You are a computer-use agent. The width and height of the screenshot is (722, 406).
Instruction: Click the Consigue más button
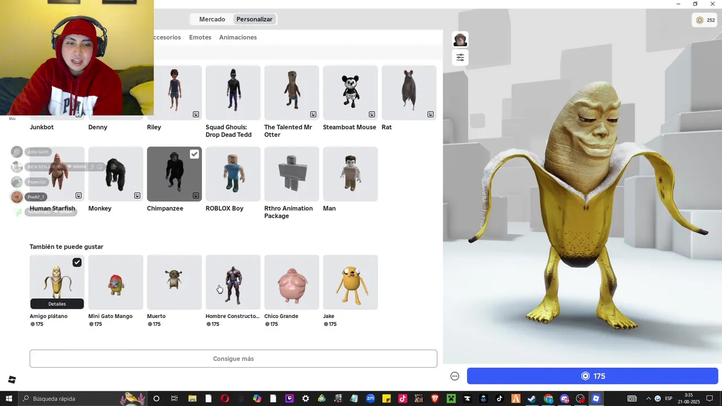coord(234,359)
